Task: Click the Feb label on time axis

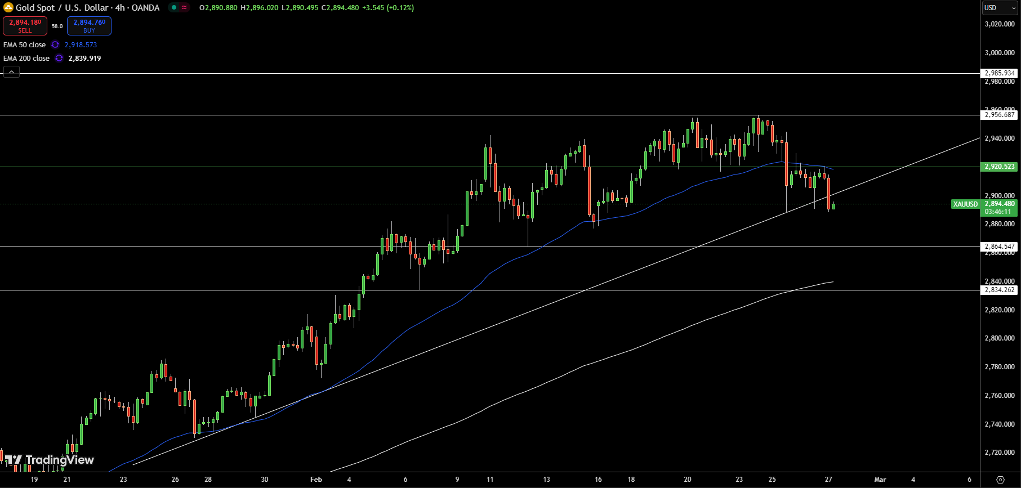Action: click(x=316, y=480)
